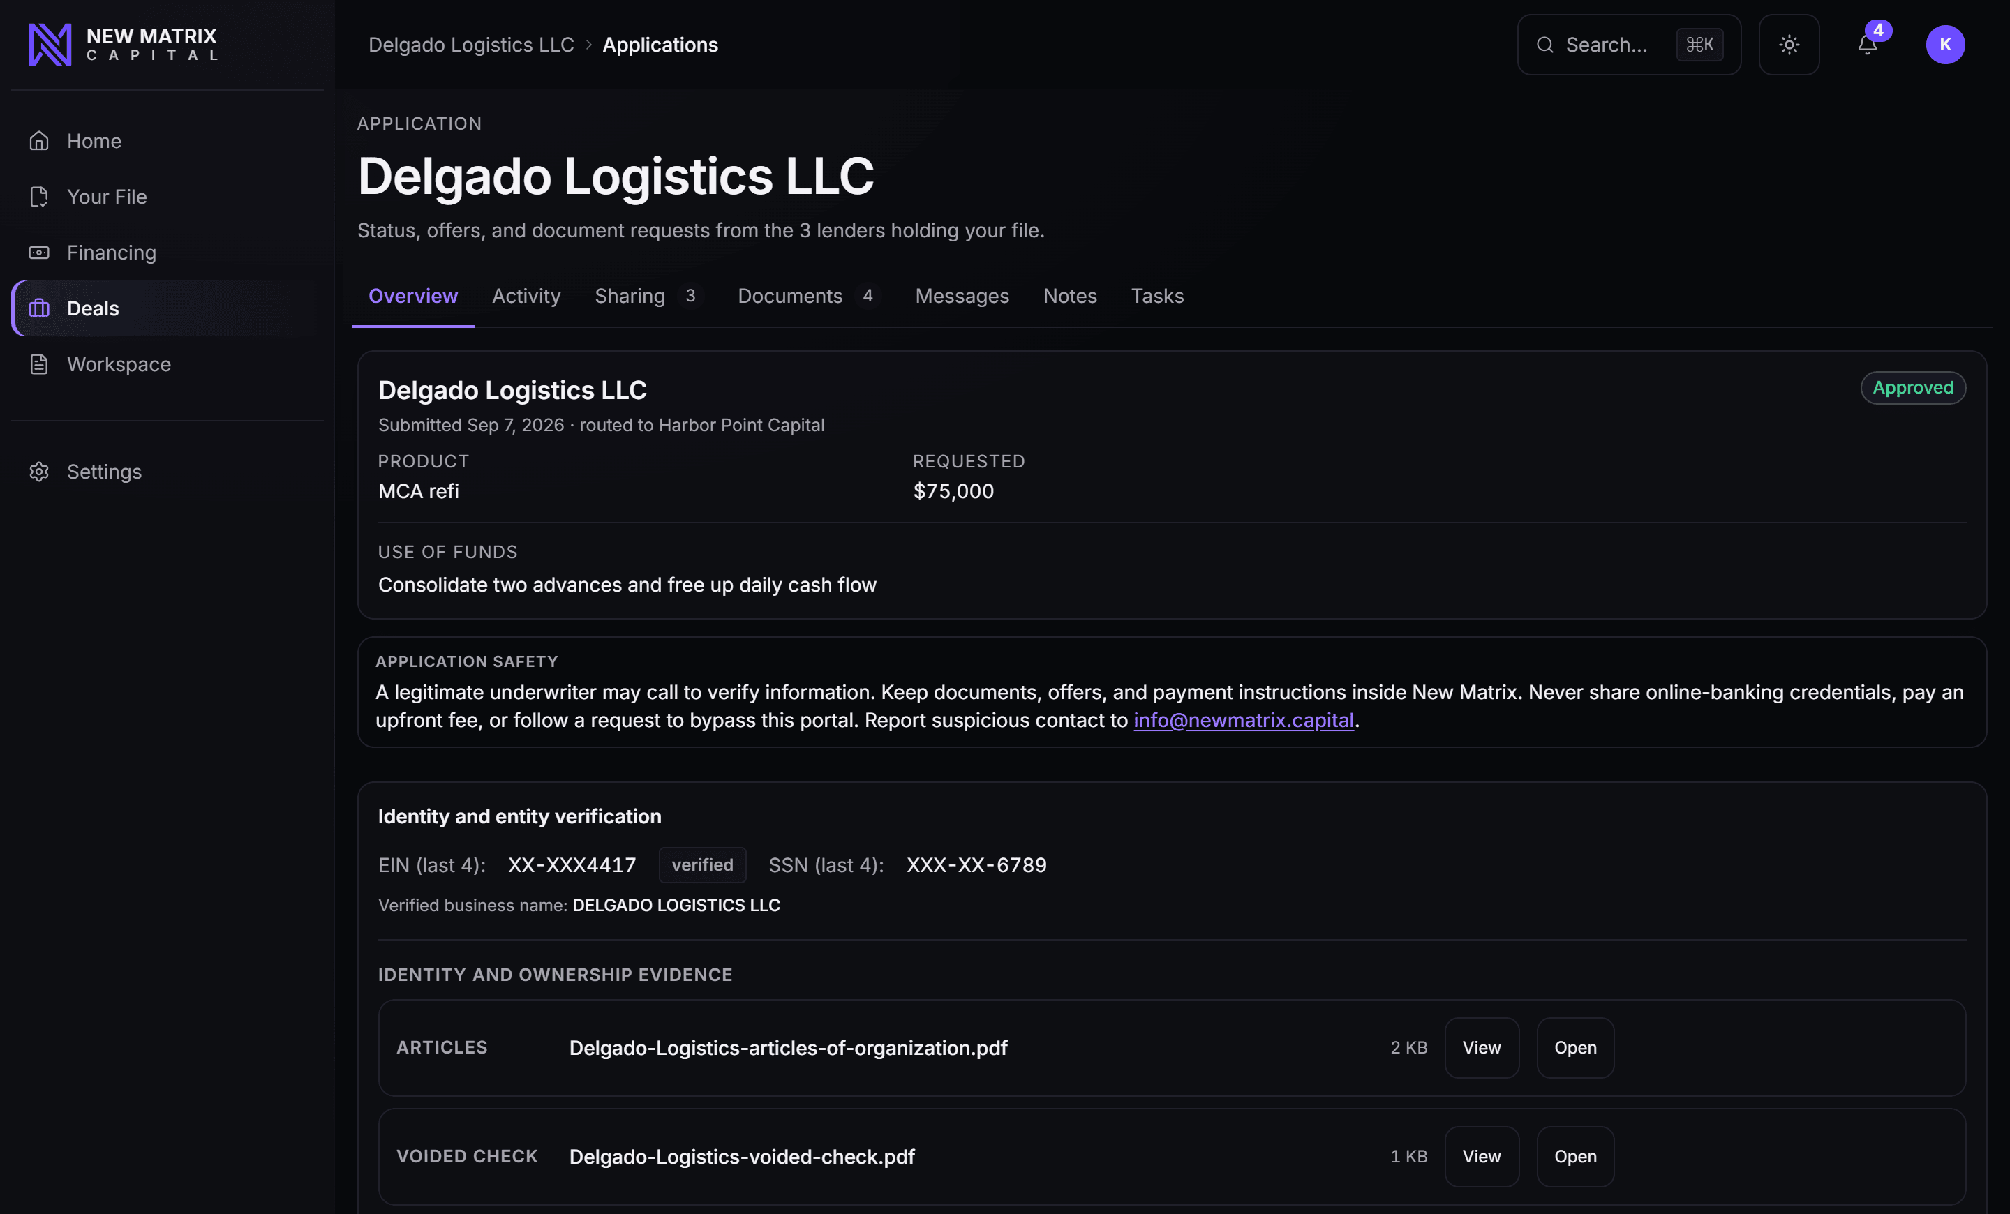
Task: Focus the Search input field
Action: pos(1629,44)
